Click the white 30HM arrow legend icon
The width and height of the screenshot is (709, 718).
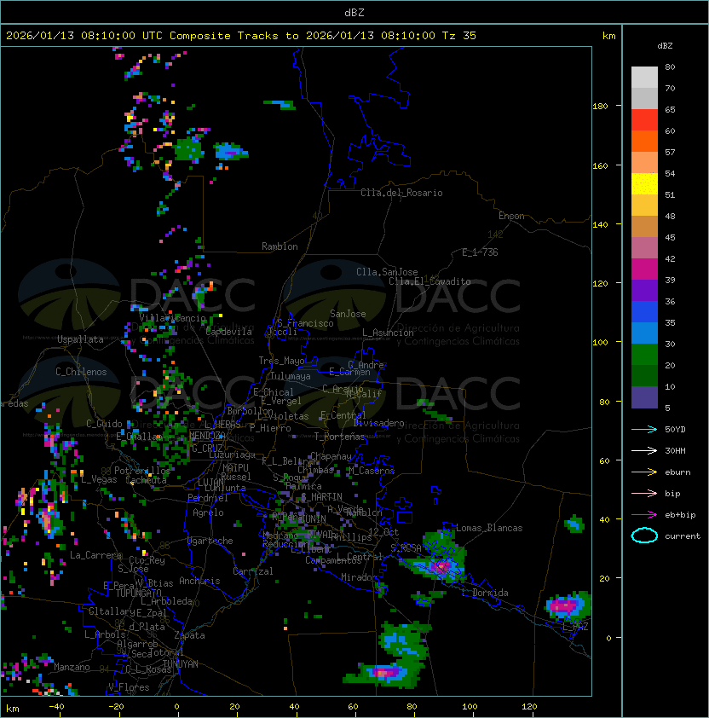[644, 450]
